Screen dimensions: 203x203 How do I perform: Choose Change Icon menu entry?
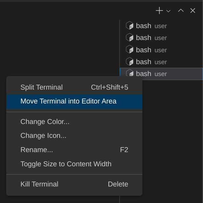tap(43, 136)
